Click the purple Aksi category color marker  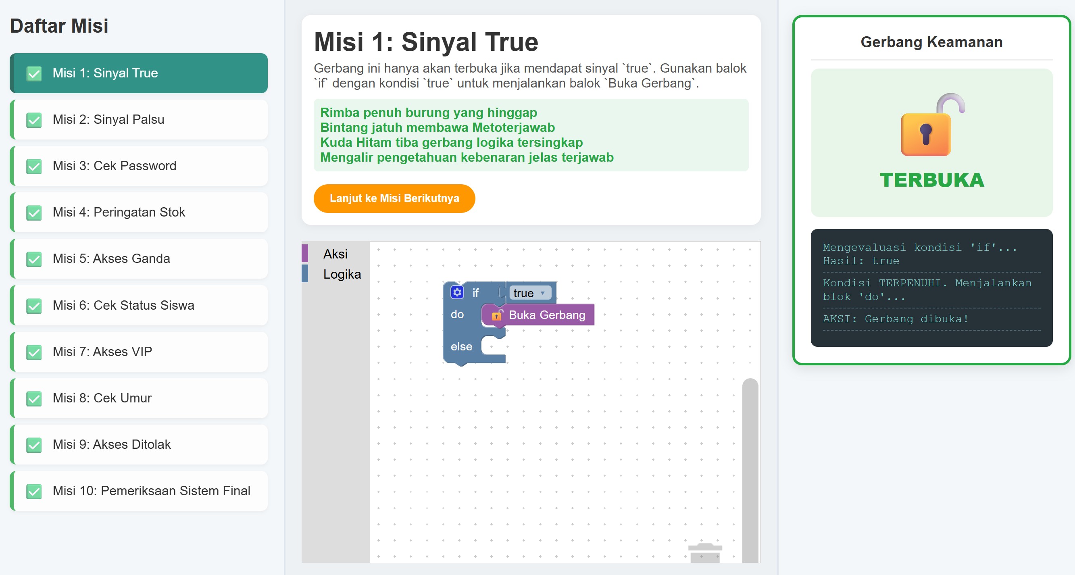pyautogui.click(x=305, y=253)
